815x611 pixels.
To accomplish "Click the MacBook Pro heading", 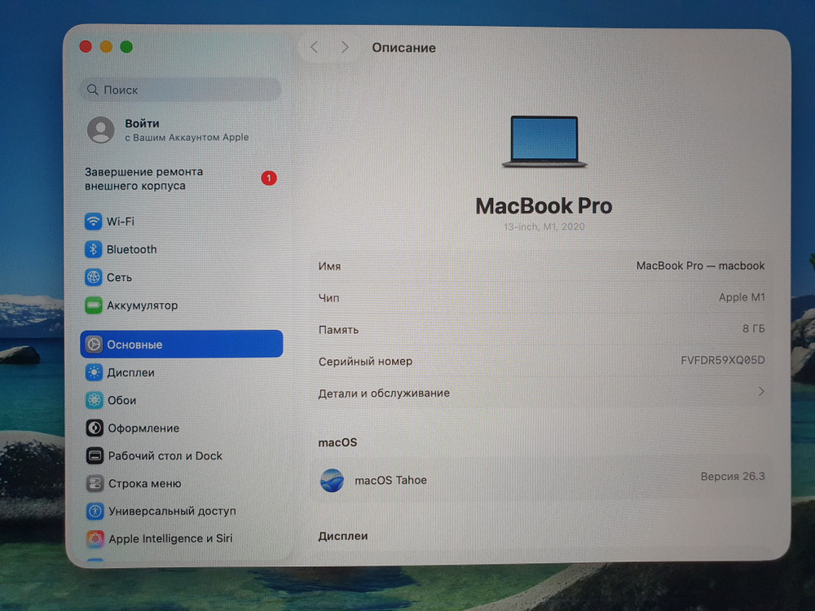I will pos(544,206).
